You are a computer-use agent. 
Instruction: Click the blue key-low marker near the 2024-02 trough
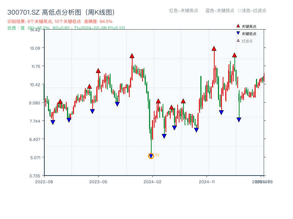pyautogui.click(x=164, y=135)
